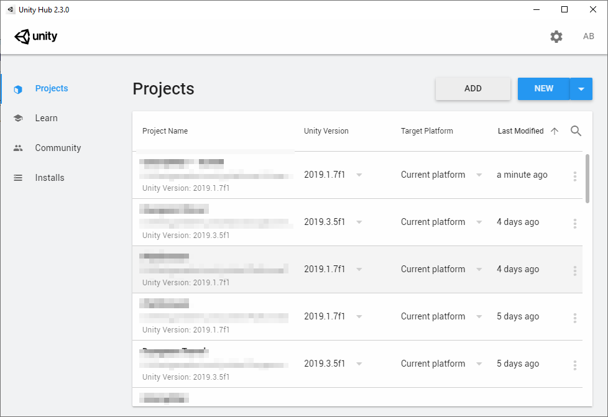Click the NEW project button
Screen dimensions: 608x417
(x=543, y=89)
